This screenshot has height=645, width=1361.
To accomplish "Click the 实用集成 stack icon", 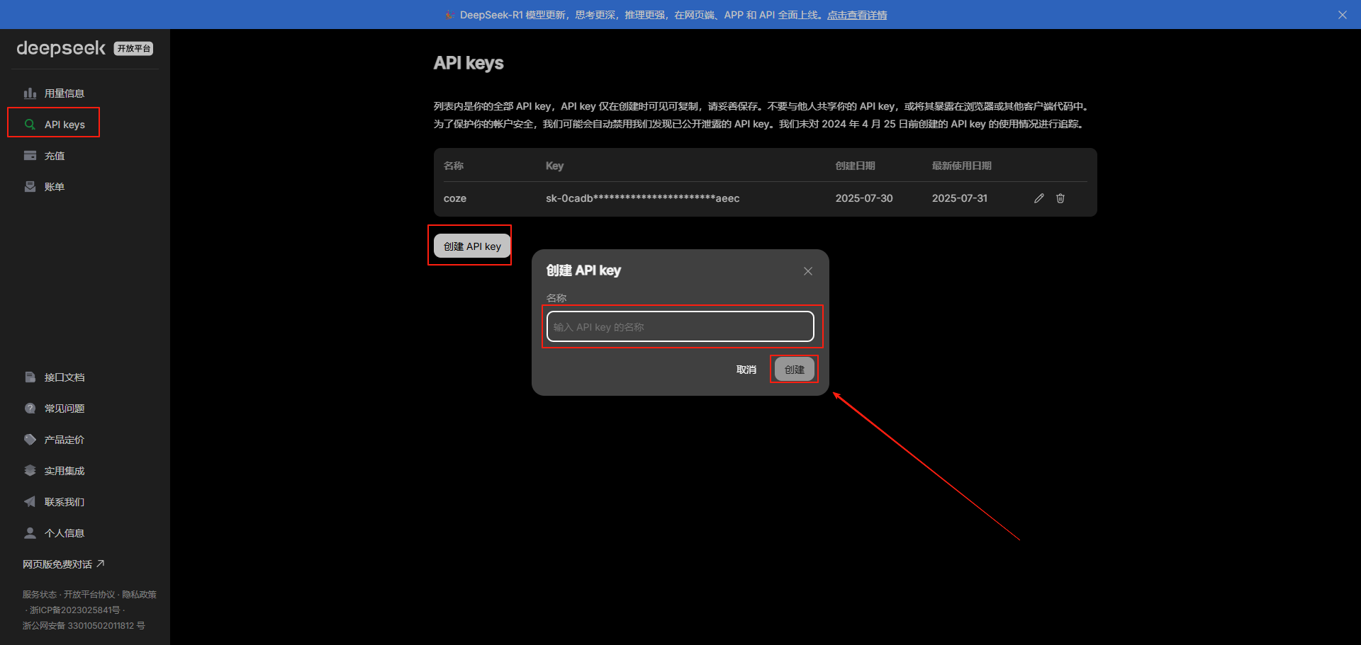I will [x=30, y=471].
